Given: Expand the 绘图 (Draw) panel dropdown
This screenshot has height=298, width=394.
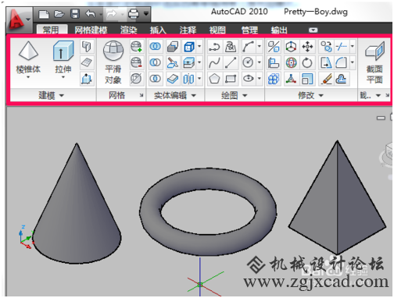Looking at the screenshot, I should (x=234, y=95).
